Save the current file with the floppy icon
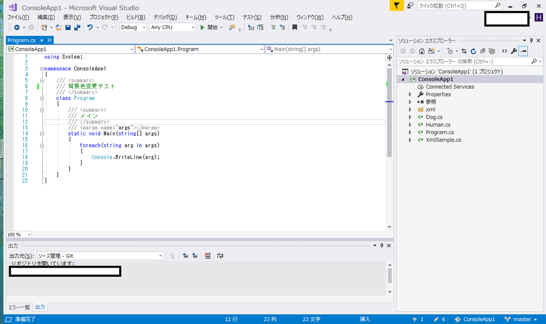Viewport: 546px width, 324px height. point(68,27)
